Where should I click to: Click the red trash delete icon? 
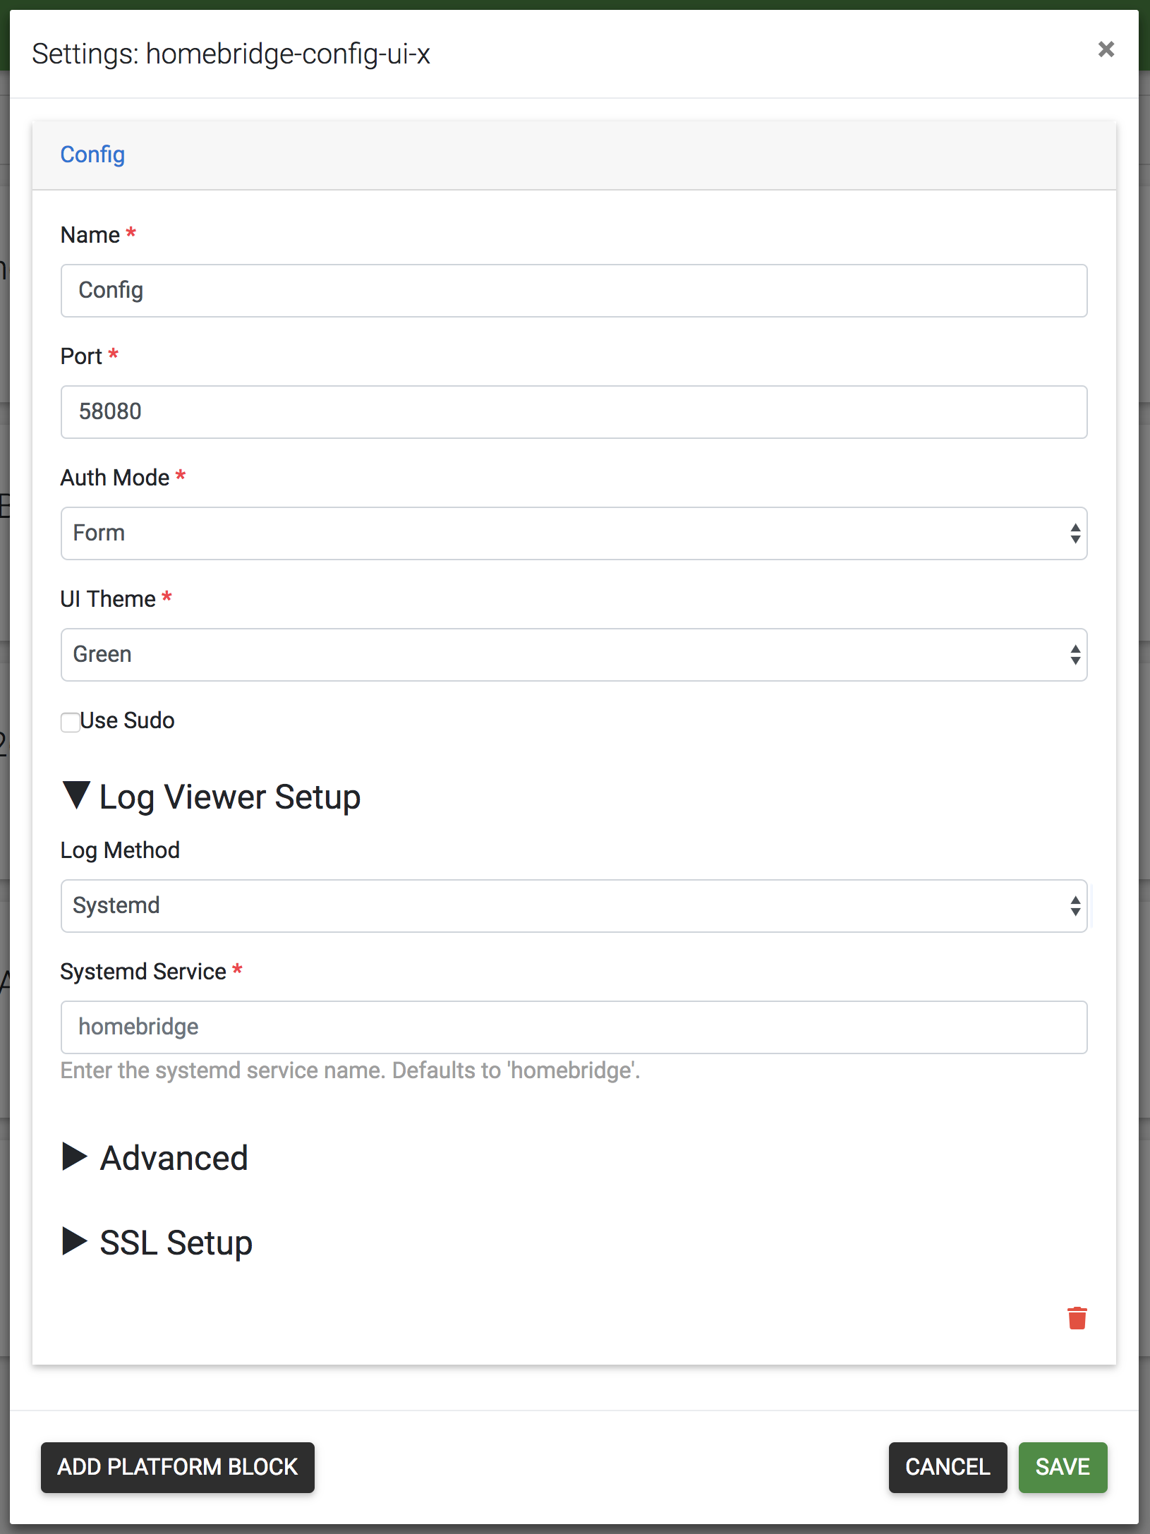pyautogui.click(x=1076, y=1318)
